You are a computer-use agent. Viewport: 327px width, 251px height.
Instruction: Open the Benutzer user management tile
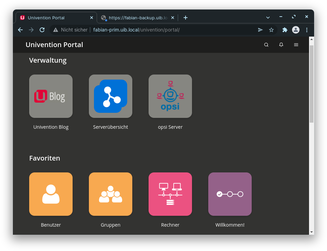pos(51,194)
